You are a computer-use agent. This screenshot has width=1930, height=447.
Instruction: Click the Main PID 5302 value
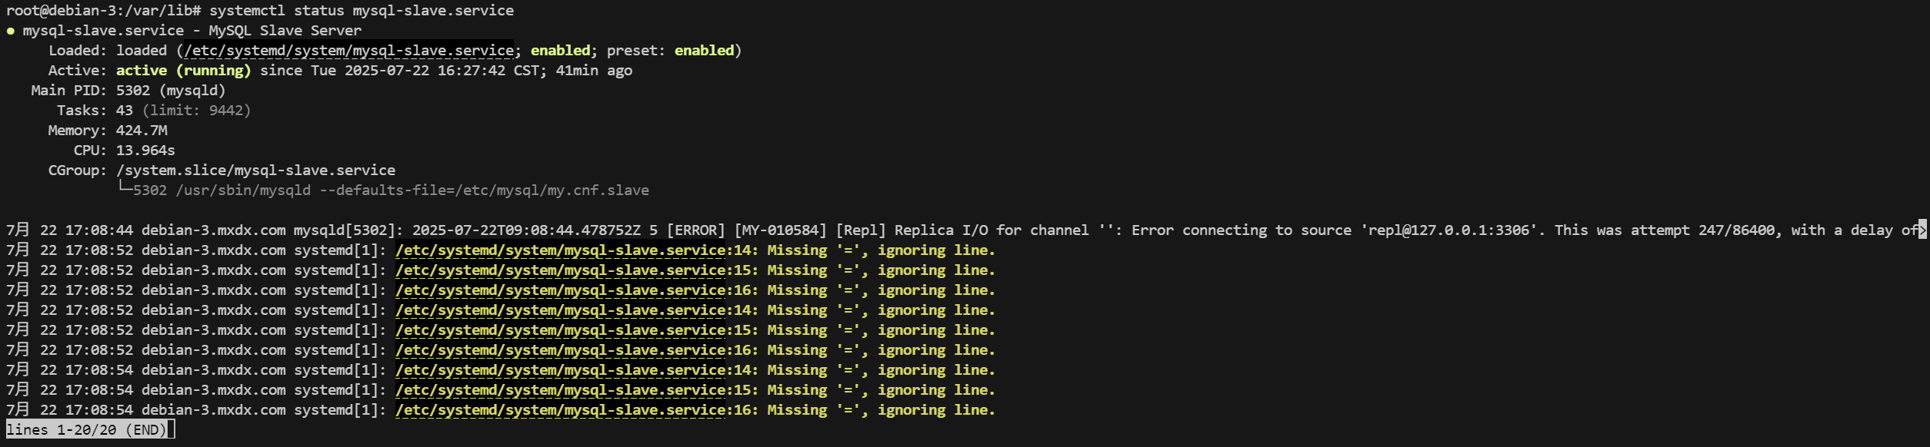pos(133,91)
